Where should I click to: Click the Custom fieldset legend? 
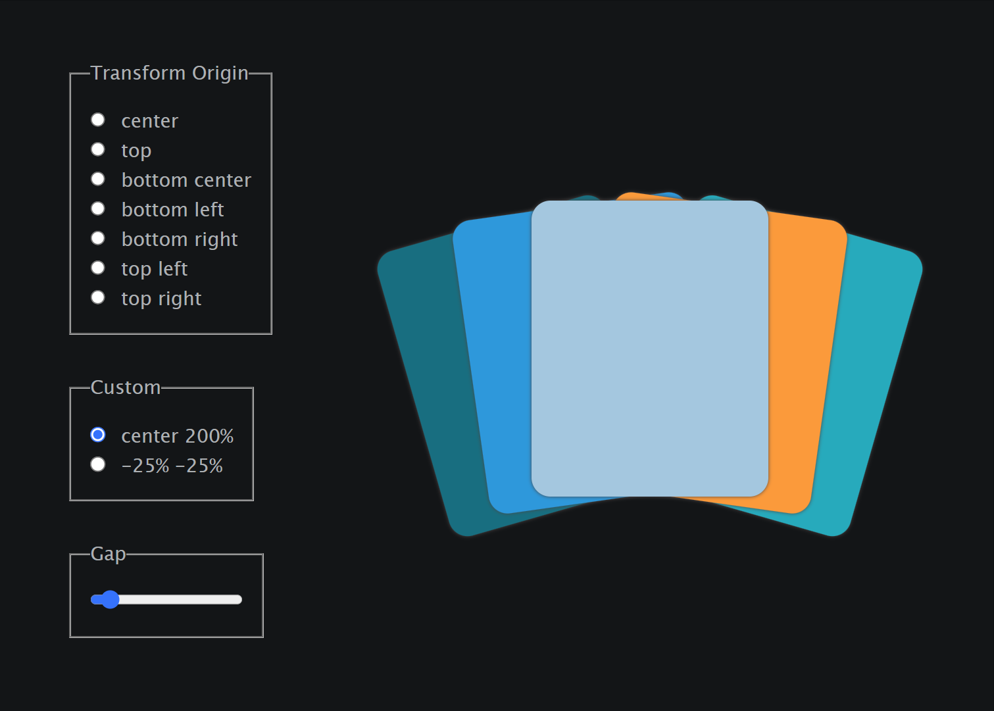[x=126, y=388]
